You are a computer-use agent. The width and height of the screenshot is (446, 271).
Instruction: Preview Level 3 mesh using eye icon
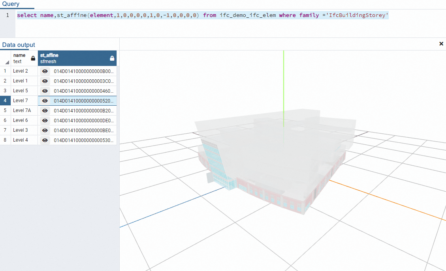click(45, 130)
